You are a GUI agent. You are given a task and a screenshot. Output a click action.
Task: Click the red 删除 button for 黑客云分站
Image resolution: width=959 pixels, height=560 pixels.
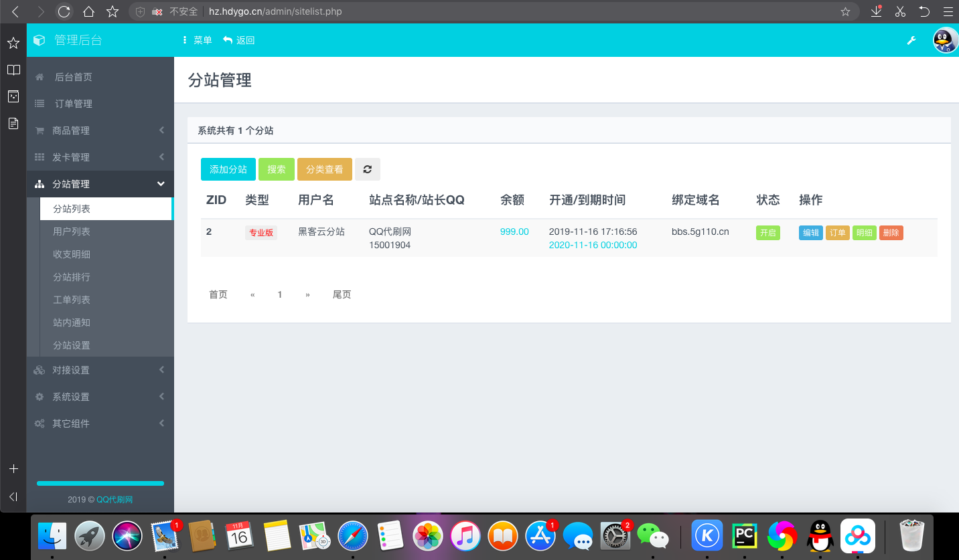pyautogui.click(x=891, y=233)
